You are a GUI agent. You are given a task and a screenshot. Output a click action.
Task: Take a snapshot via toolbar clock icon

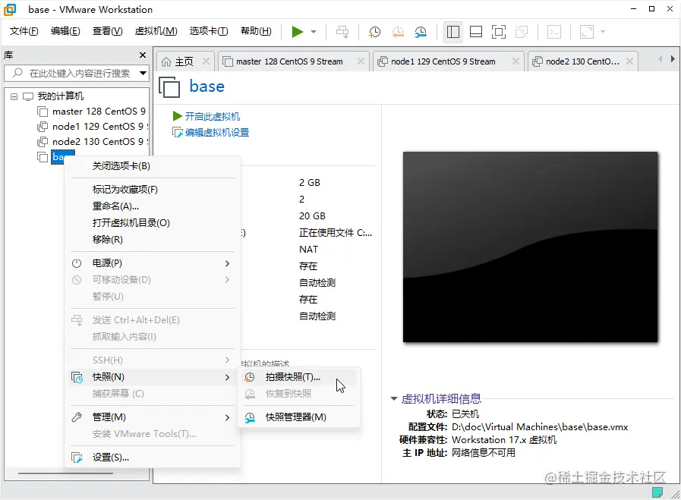coord(374,32)
